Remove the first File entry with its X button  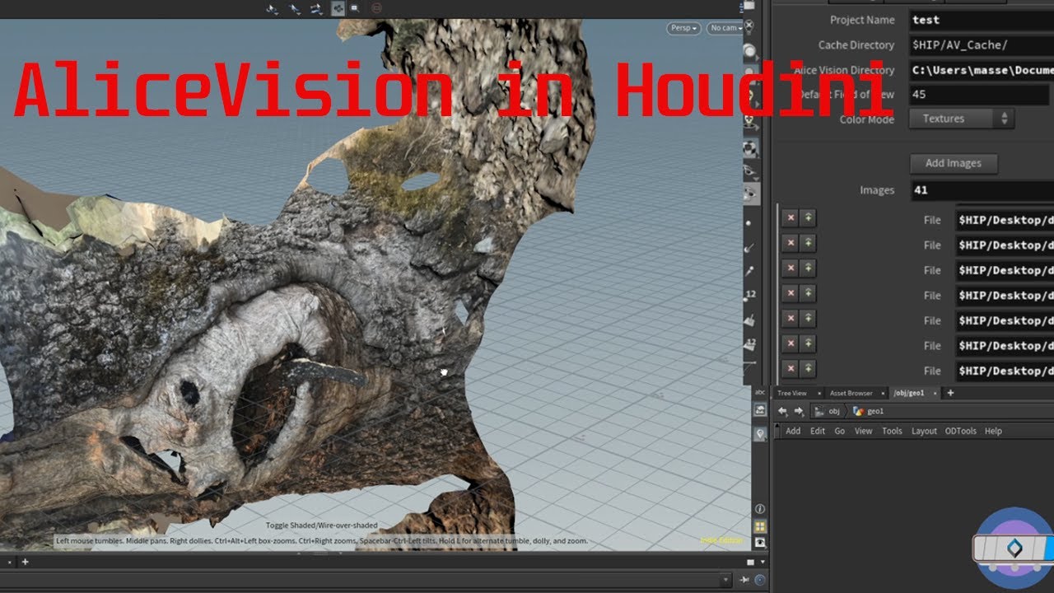(790, 218)
